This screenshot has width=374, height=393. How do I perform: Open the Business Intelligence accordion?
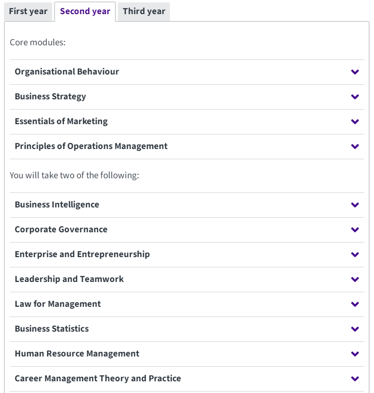pyautogui.click(x=187, y=205)
